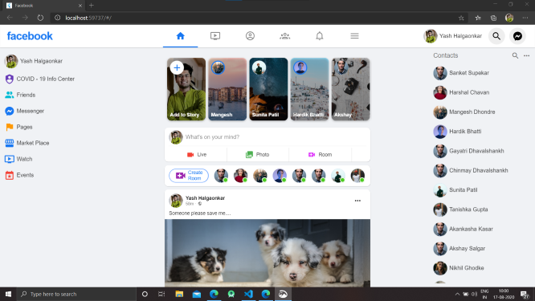Open Hardik Bhatti's story card

(309, 89)
